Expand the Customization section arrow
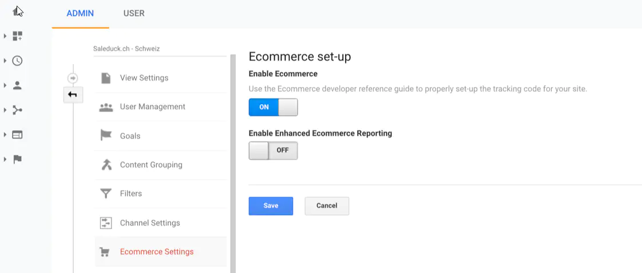This screenshot has height=273, width=642. pyautogui.click(x=5, y=36)
